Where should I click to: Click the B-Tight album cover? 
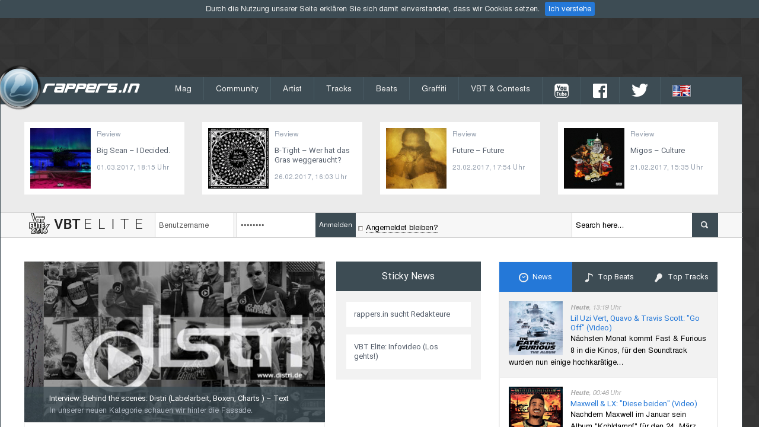coord(238,158)
